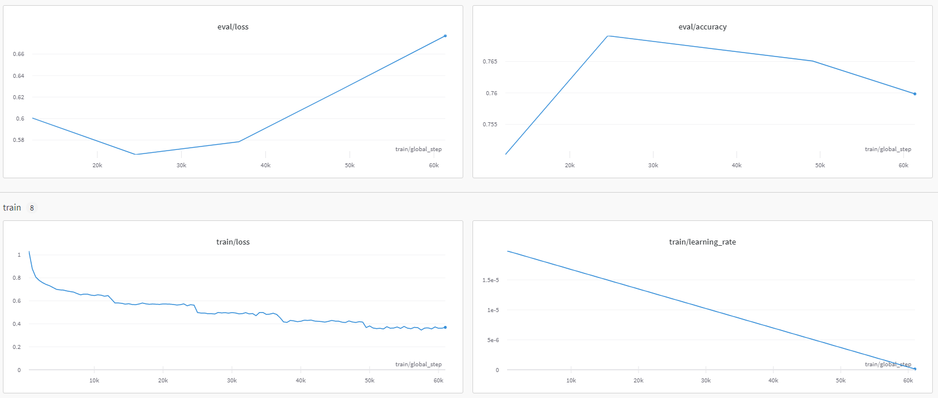Click the eval/loss minimum near 24k steps

coord(135,155)
